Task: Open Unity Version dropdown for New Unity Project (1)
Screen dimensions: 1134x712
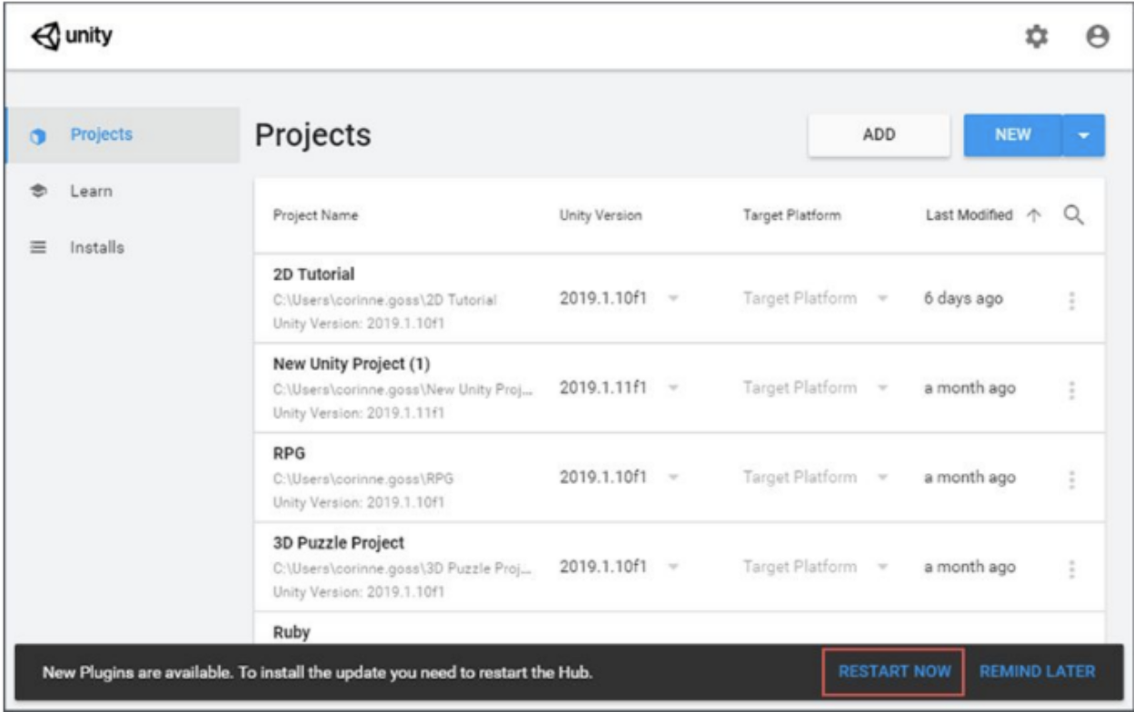Action: pos(674,389)
